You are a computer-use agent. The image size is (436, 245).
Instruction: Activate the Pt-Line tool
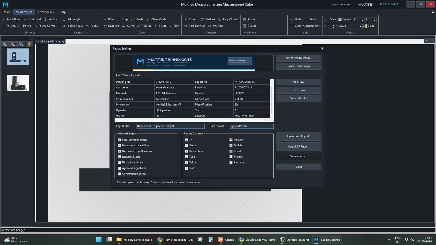coord(9,26)
